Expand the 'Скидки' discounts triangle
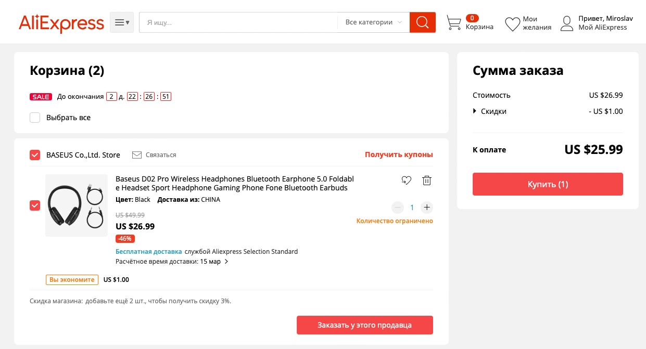646x349 pixels. [x=475, y=111]
